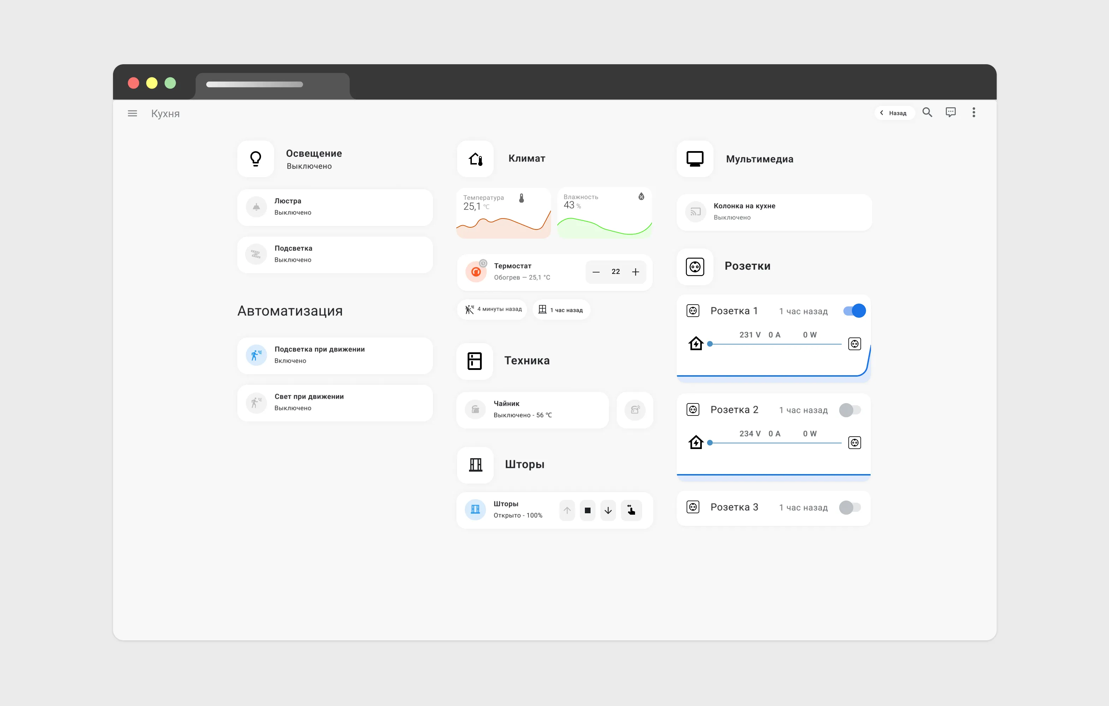
Task: Close the curtains with down arrow
Action: [609, 510]
